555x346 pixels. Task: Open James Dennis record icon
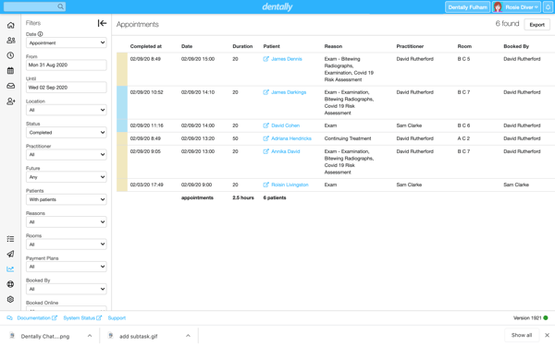265,59
